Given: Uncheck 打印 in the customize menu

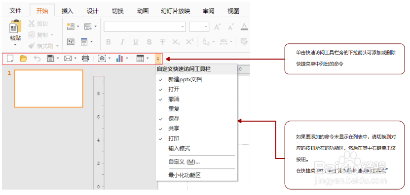Looking at the screenshot, I should (x=196, y=138).
